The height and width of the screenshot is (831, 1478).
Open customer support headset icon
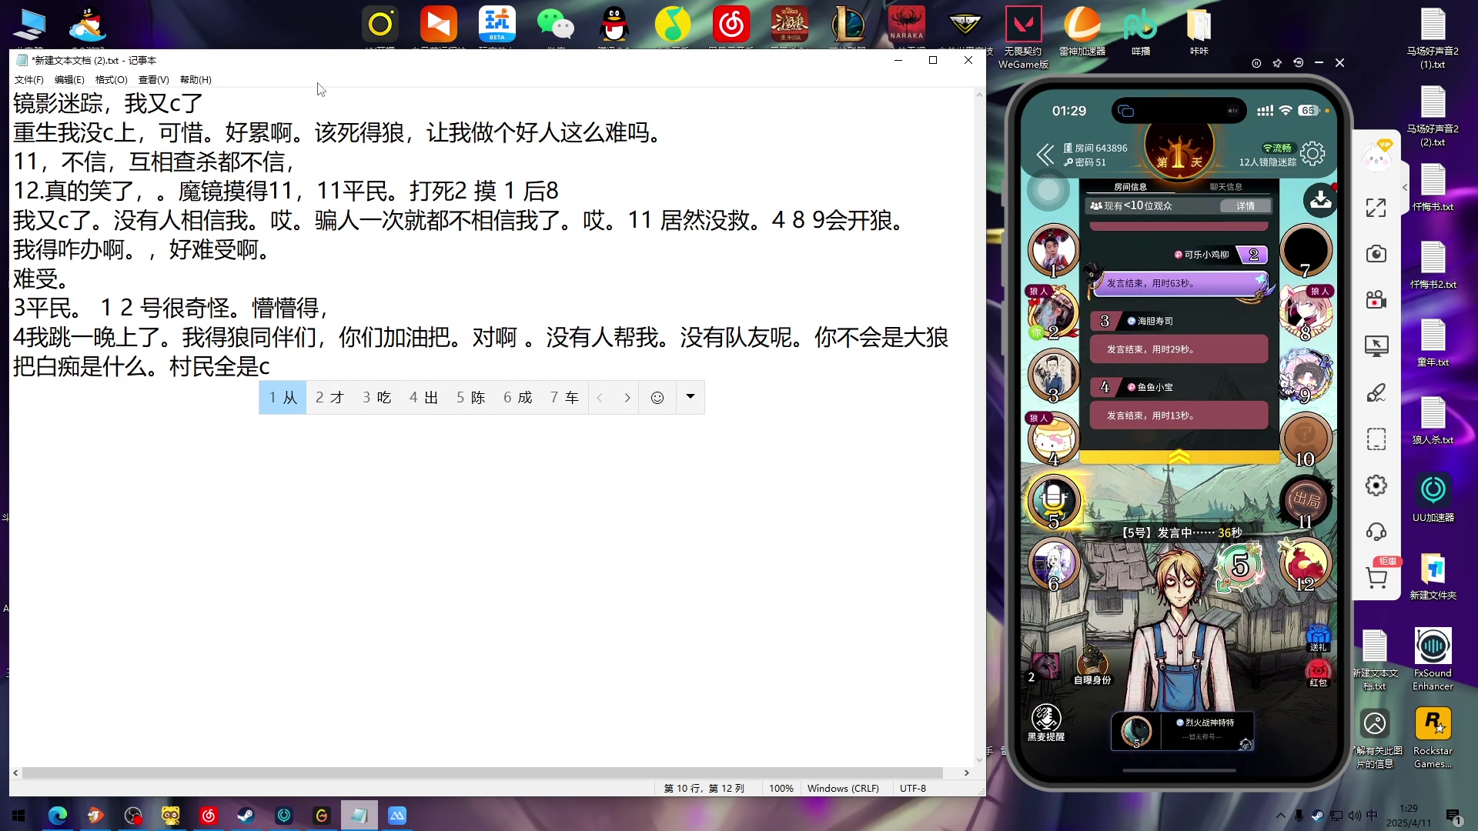1376,532
